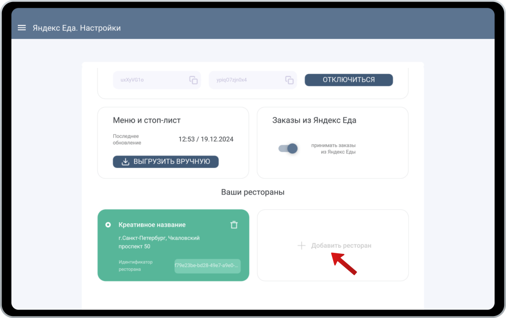This screenshot has height=318, width=506.
Task: Click the restaurant identifier field f79e23be
Action: pyautogui.click(x=208, y=266)
